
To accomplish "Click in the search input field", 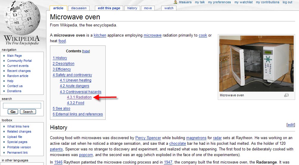I will click(22, 106).
